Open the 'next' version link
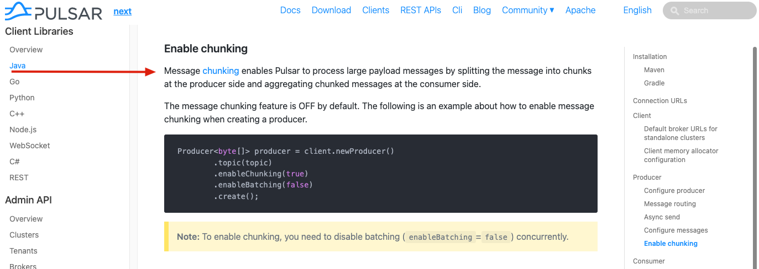The width and height of the screenshot is (759, 269). coord(123,11)
